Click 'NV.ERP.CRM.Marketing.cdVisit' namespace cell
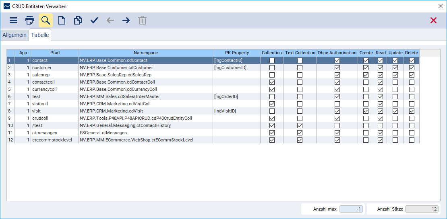 tap(145, 111)
